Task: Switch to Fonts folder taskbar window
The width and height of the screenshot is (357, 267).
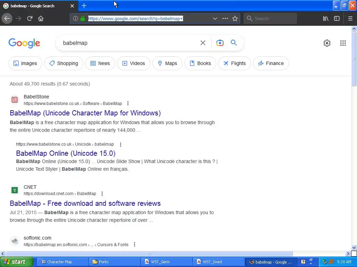Action: (114, 262)
